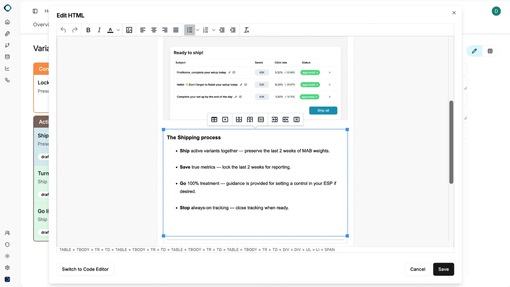The width and height of the screenshot is (510, 287).
Task: Insert a row before the current row
Action: [x=239, y=120]
